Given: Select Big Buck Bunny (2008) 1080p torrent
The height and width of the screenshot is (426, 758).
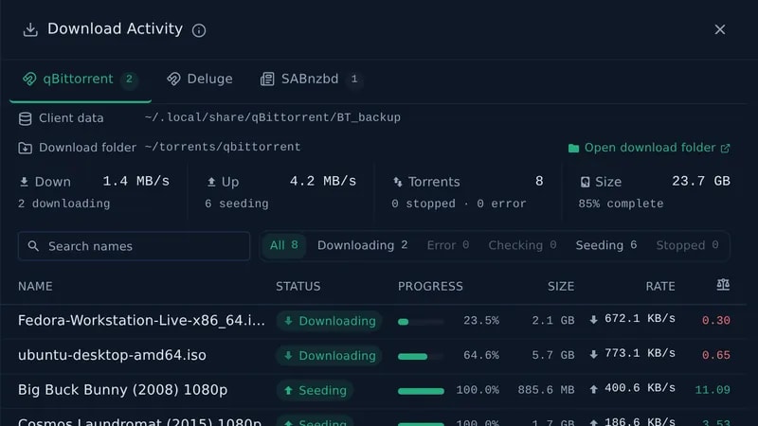Looking at the screenshot, I should pos(123,390).
